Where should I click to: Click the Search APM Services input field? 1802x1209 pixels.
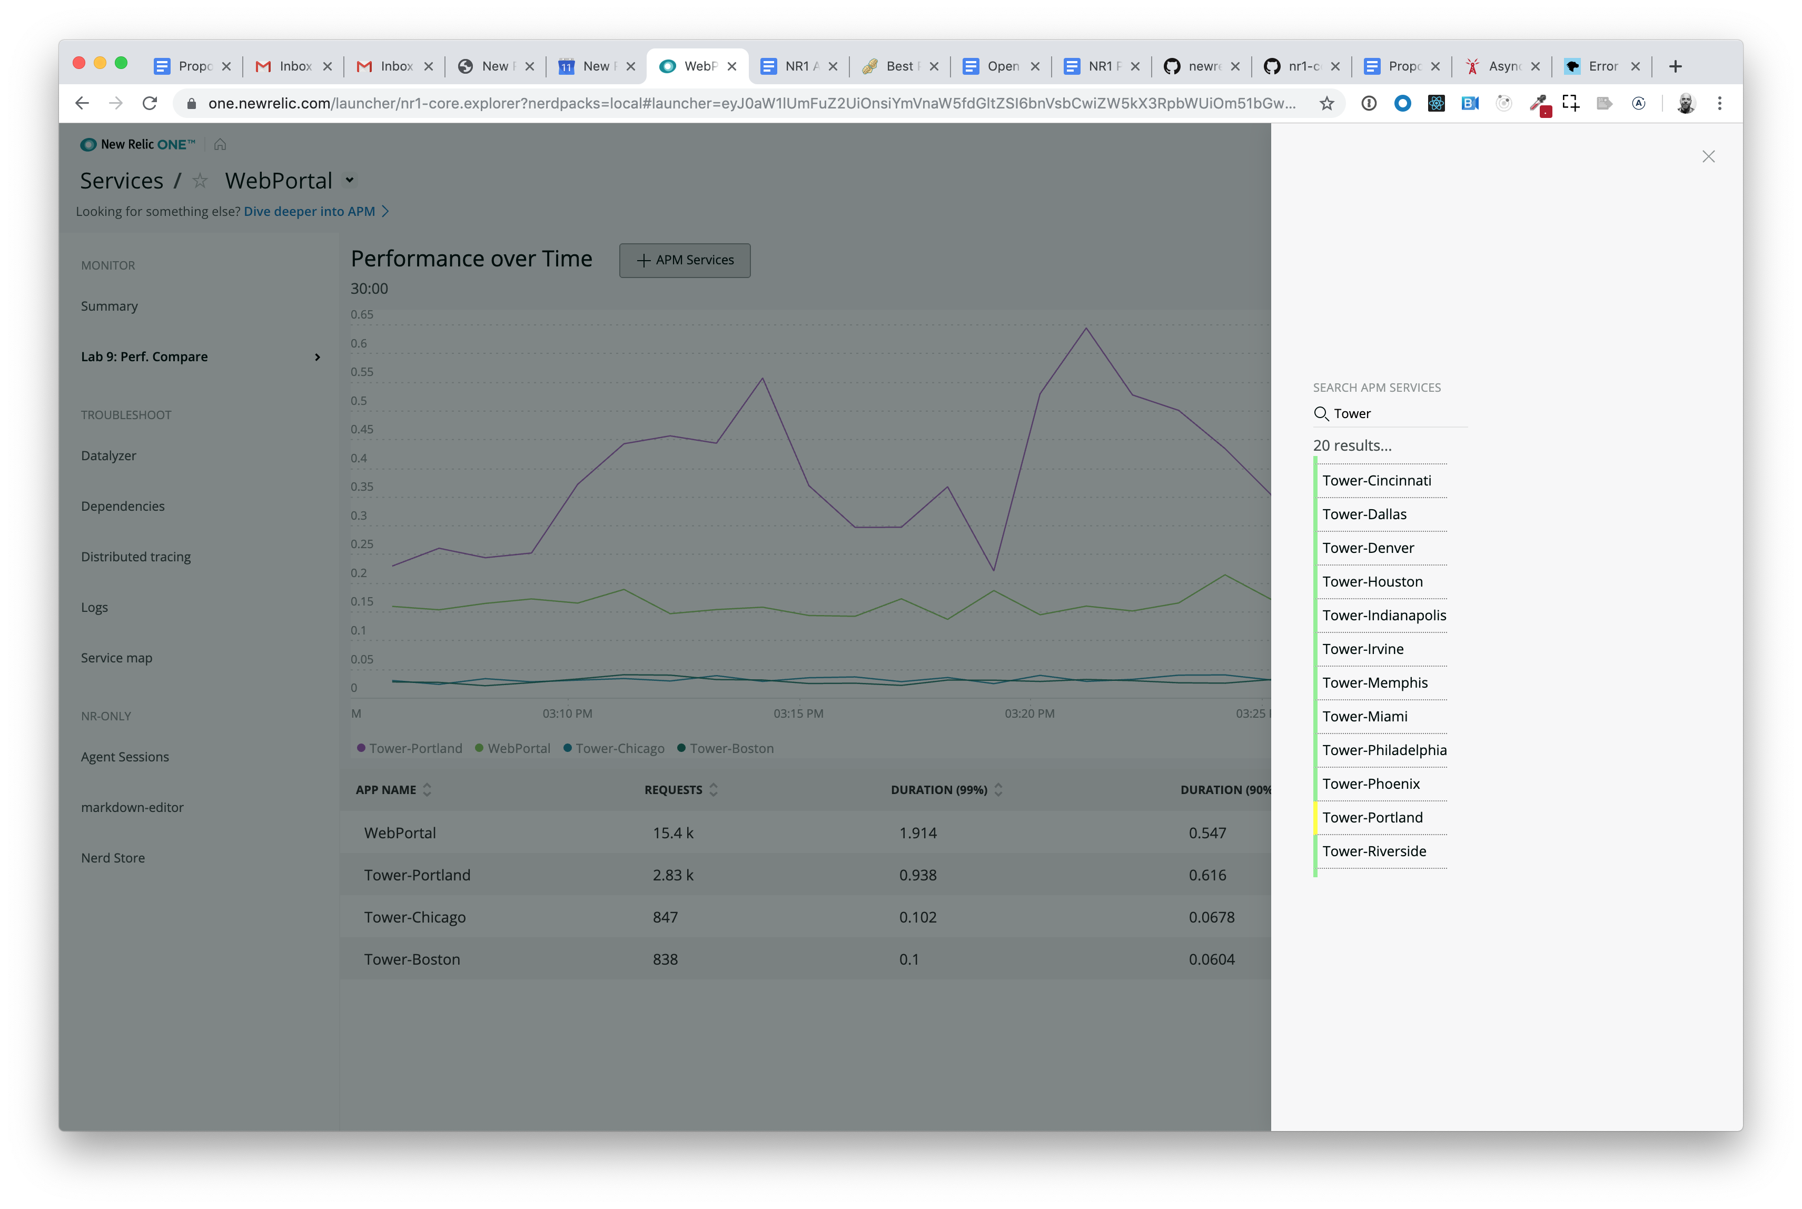[1395, 413]
